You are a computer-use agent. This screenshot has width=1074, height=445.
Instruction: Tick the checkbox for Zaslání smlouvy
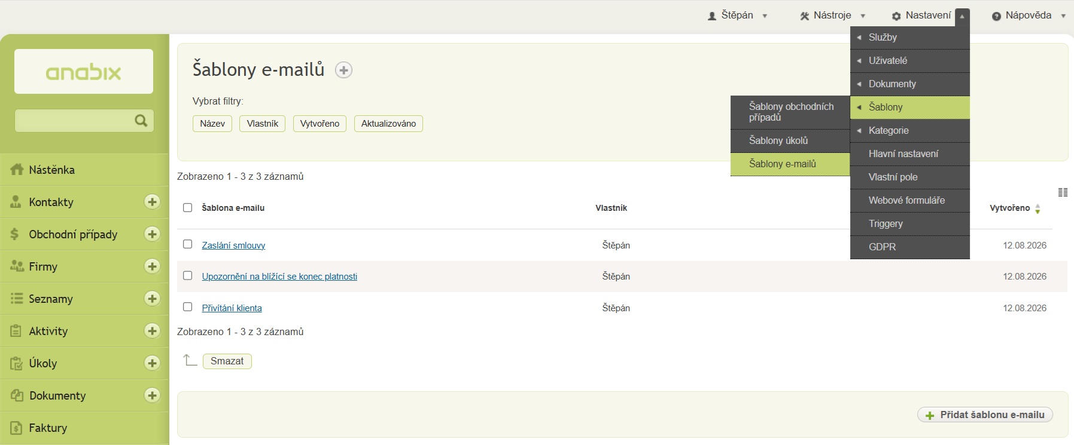pyautogui.click(x=187, y=244)
